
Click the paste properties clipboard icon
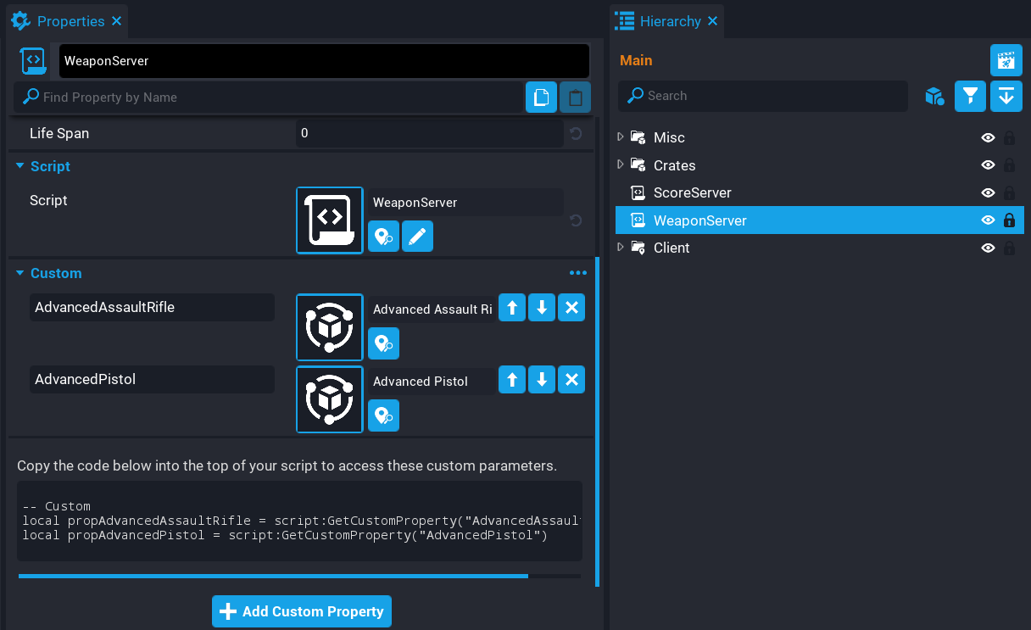(575, 98)
